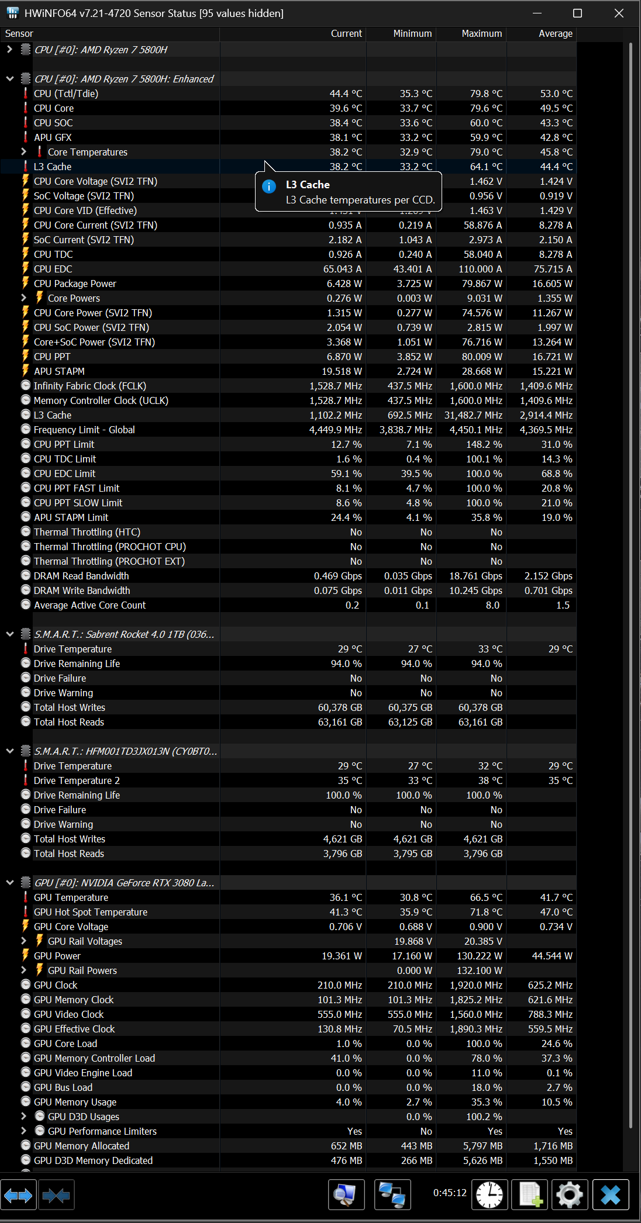This screenshot has width=641, height=1223.
Task: Click the thermometer icon beside Drive Temperature 2
Action: (25, 780)
